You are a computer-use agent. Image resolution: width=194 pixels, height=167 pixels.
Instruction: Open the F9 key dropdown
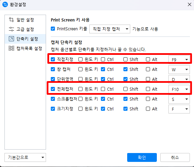(179, 60)
